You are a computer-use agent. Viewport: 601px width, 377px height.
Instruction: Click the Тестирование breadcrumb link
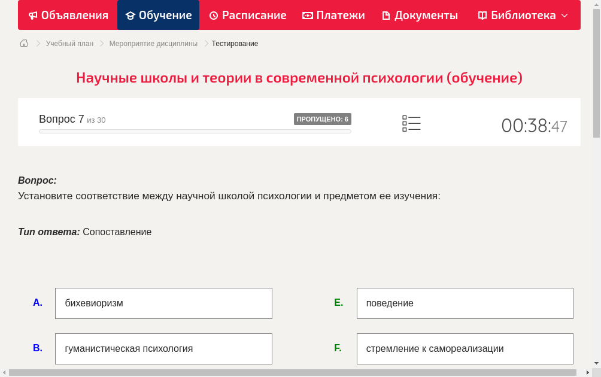[x=234, y=43]
